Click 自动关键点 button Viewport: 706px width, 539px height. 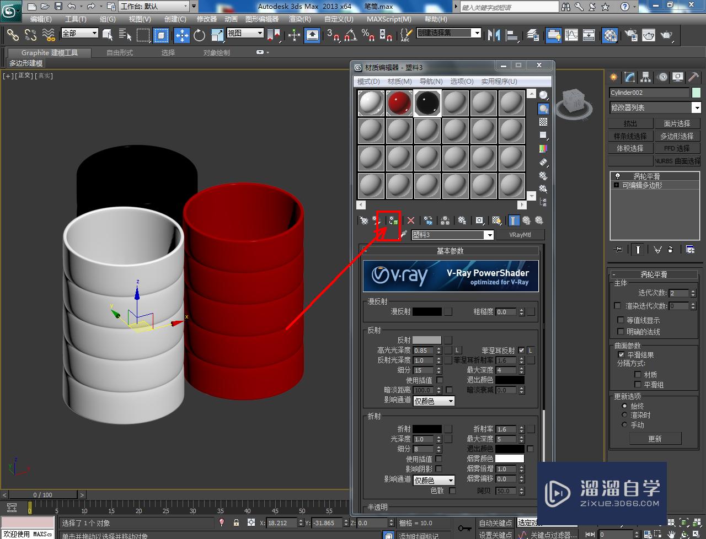coord(495,523)
